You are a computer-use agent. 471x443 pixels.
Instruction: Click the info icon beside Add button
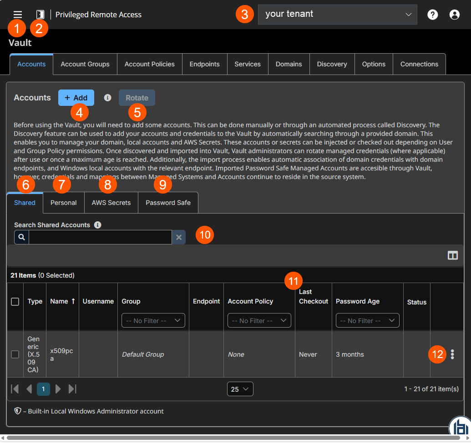click(107, 98)
